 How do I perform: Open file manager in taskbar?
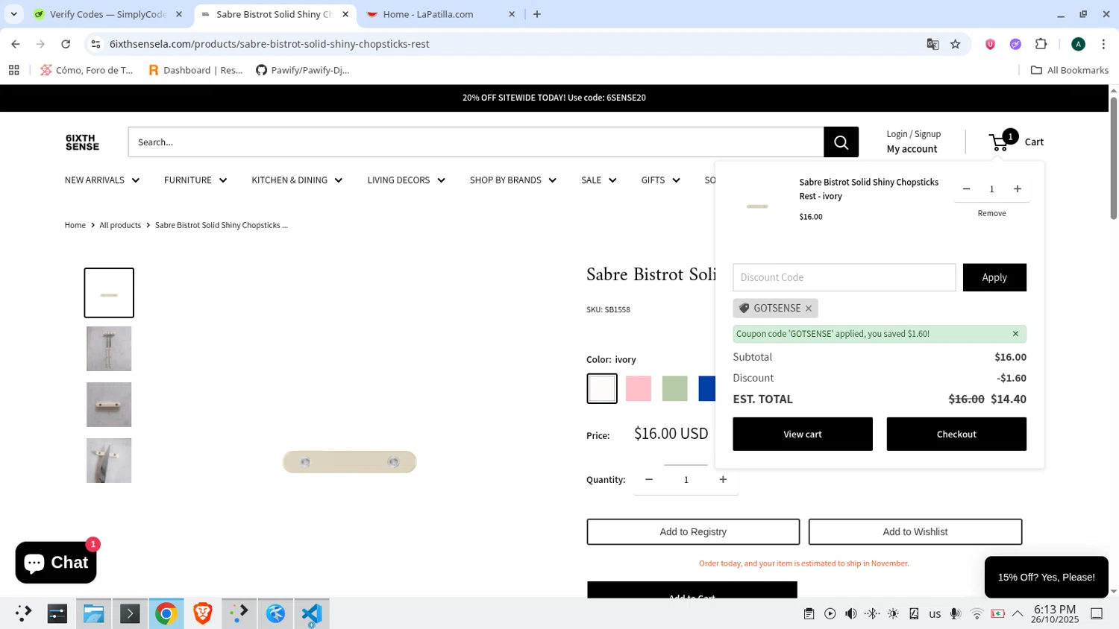[x=93, y=613]
